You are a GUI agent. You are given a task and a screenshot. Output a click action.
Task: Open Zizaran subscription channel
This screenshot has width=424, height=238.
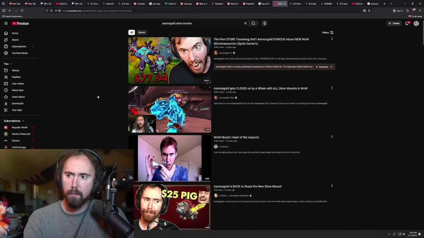click(16, 141)
